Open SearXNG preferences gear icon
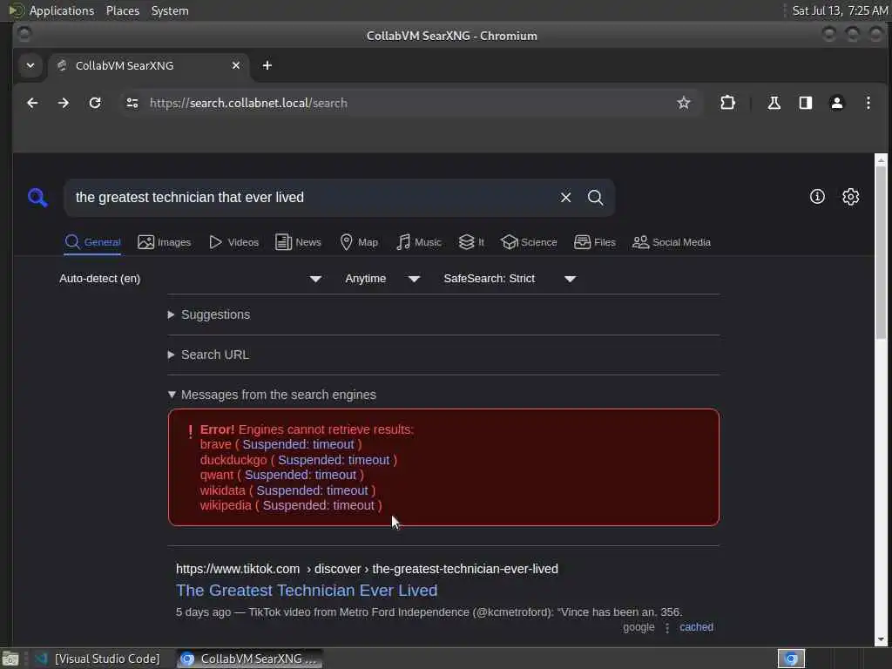 point(850,197)
